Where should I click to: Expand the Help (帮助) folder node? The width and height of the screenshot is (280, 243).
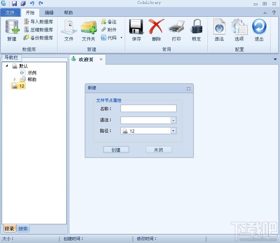15,79
